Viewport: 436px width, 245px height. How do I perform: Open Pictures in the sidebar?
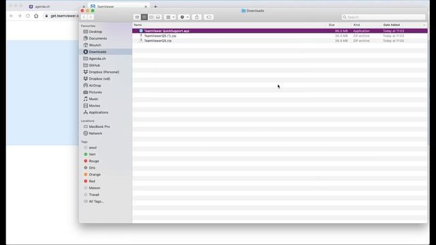(95, 93)
